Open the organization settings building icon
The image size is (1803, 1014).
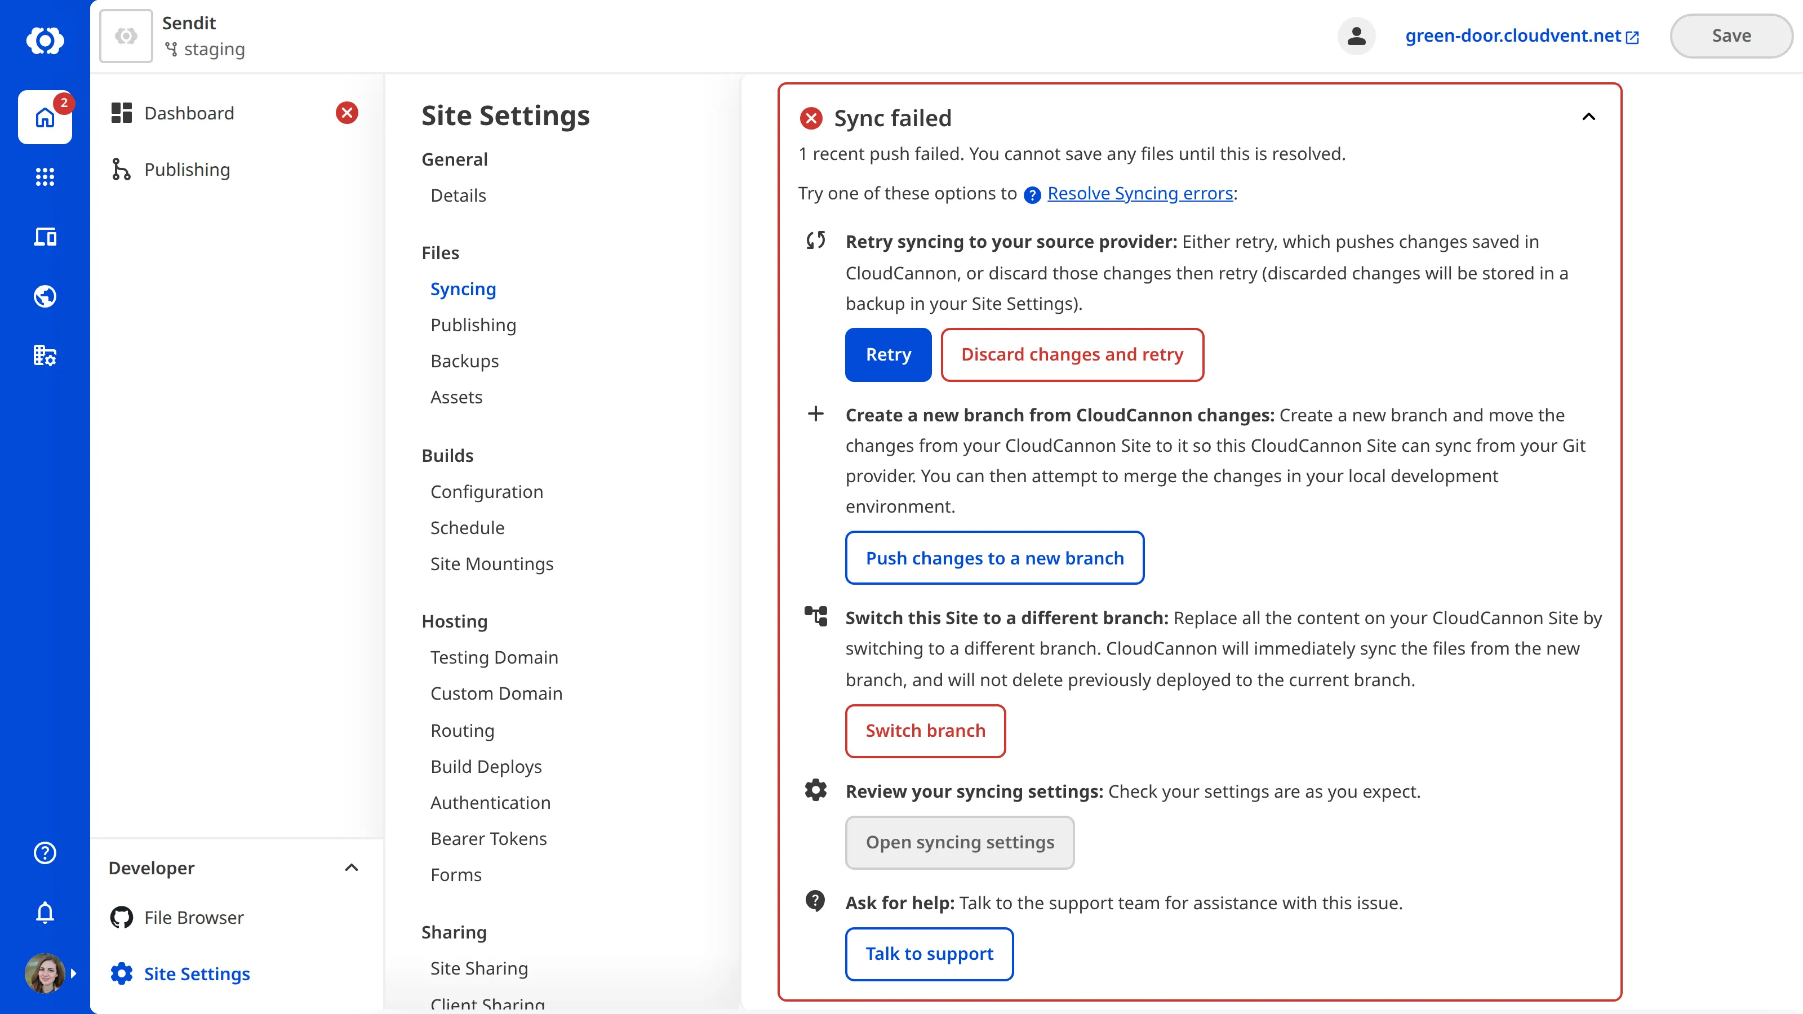(x=45, y=355)
